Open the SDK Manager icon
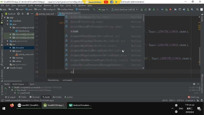This screenshot has width=204, height=115. [x=192, y=10]
